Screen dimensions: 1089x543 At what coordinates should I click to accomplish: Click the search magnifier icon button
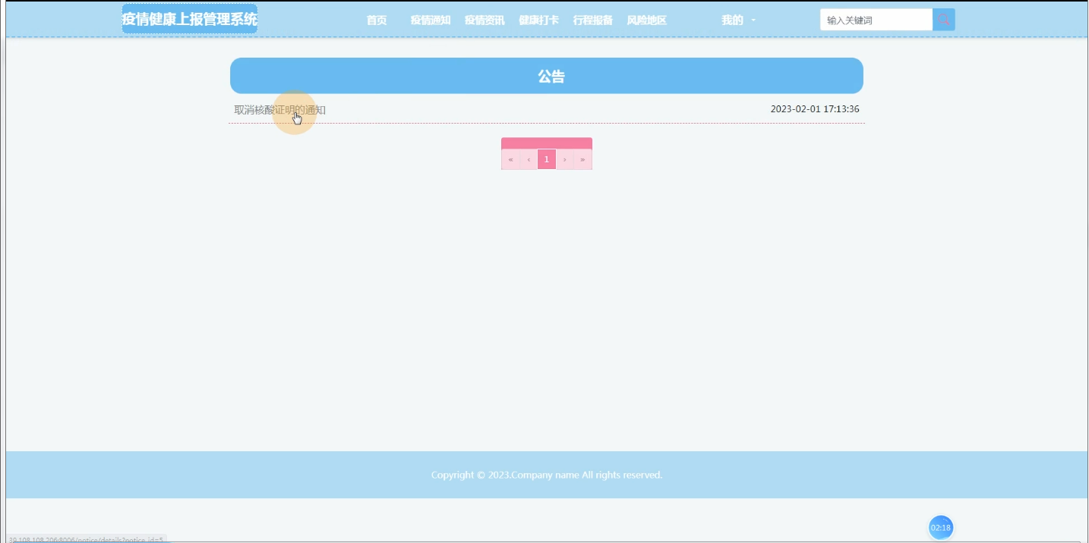pyautogui.click(x=944, y=20)
